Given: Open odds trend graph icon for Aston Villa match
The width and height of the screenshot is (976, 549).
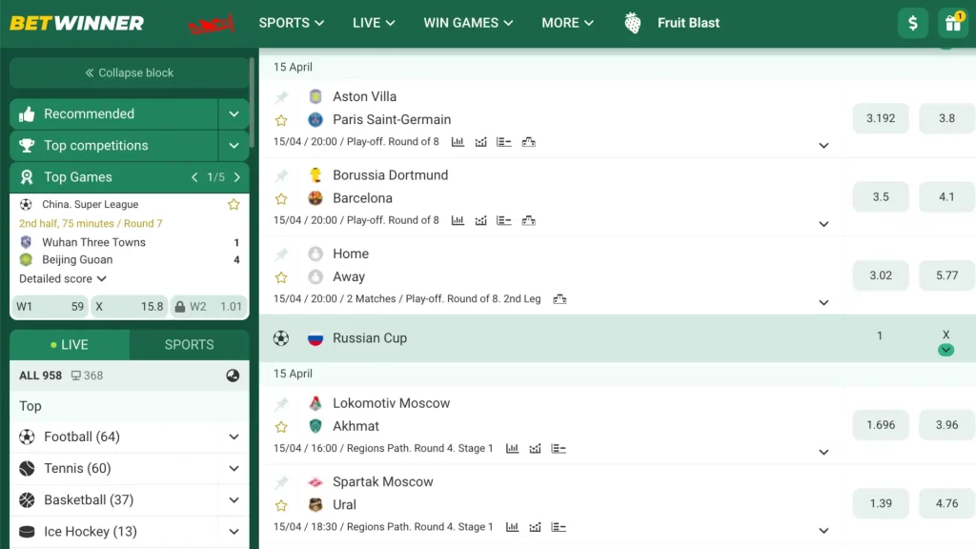Looking at the screenshot, I should coord(480,142).
